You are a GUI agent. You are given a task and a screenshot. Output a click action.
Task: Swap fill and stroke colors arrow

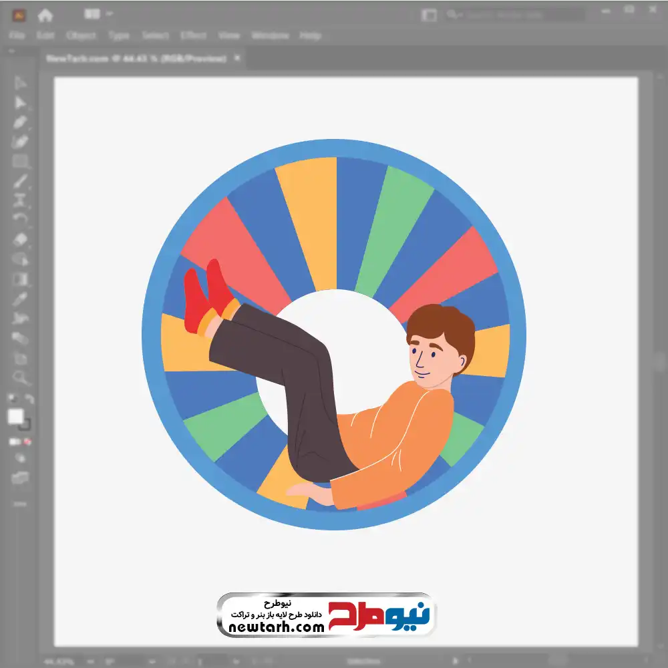(29, 399)
